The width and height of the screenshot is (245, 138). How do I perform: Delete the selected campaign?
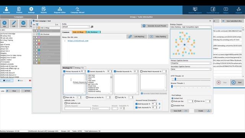tap(23, 24)
